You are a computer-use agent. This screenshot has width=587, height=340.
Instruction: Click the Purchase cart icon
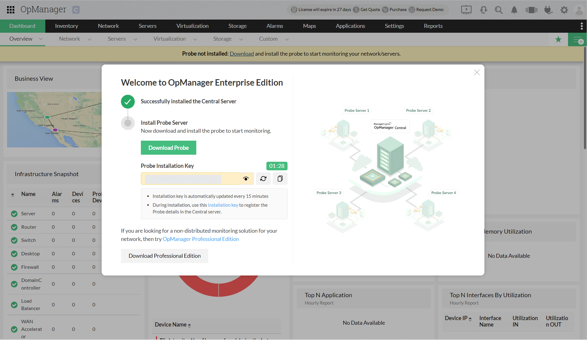click(x=385, y=9)
